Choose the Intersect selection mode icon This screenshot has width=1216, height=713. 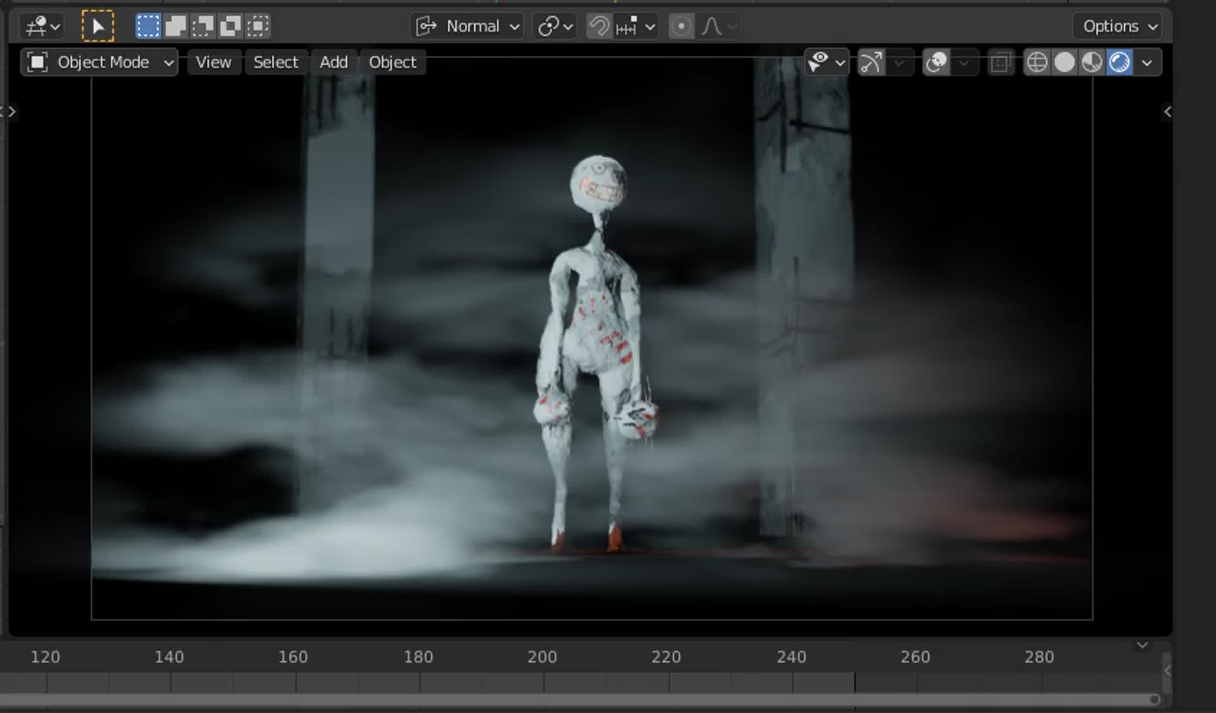pyautogui.click(x=258, y=26)
